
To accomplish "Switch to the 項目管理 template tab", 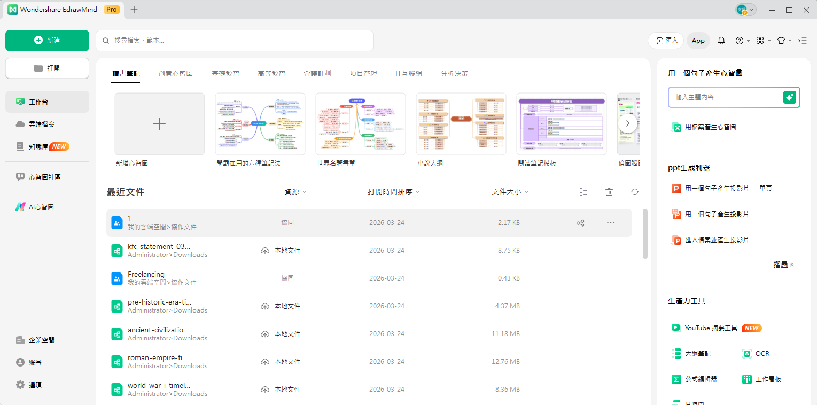I will (363, 73).
